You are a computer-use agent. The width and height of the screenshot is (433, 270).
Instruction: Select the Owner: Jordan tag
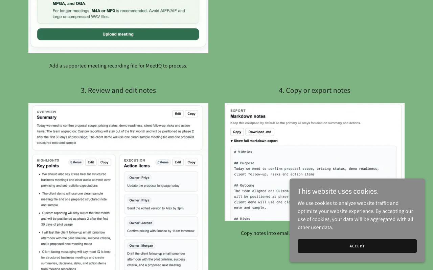pos(141,223)
